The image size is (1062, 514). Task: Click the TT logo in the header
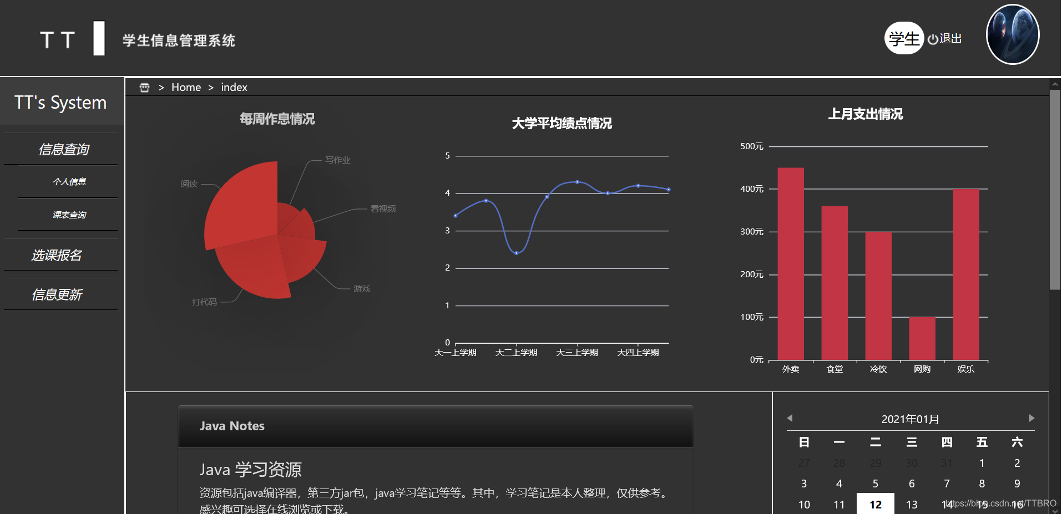click(x=58, y=40)
